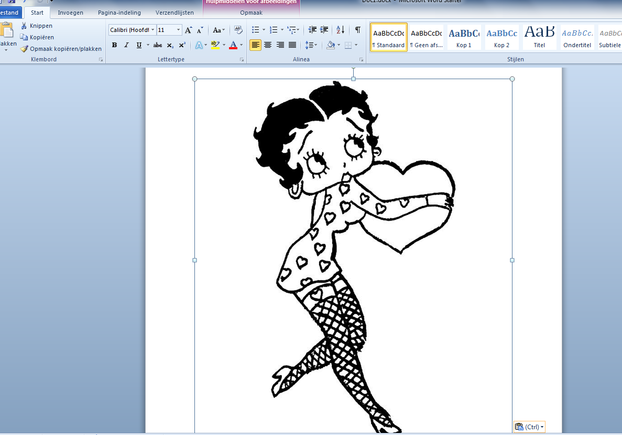Clear formatting with the eraser icon

(x=238, y=30)
